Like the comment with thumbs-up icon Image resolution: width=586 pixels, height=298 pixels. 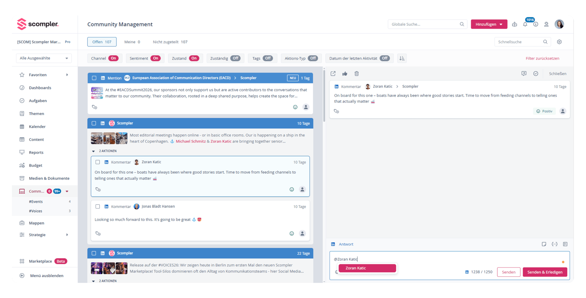(345, 74)
